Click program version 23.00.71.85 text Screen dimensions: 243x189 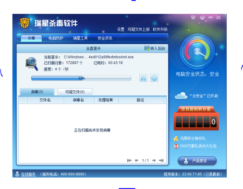pyautogui.click(x=193, y=174)
